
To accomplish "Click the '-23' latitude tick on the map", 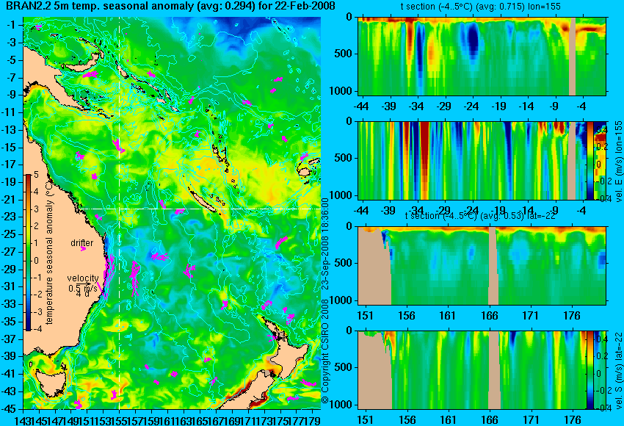I will tap(10, 217).
